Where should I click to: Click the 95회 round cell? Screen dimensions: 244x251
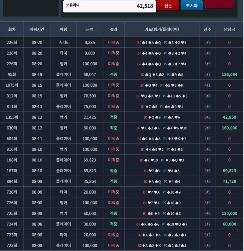pos(12,74)
